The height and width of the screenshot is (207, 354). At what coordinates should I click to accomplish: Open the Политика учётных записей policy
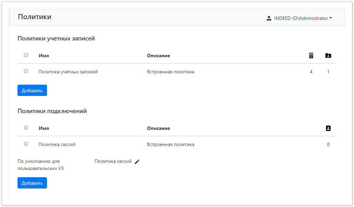[68, 72]
